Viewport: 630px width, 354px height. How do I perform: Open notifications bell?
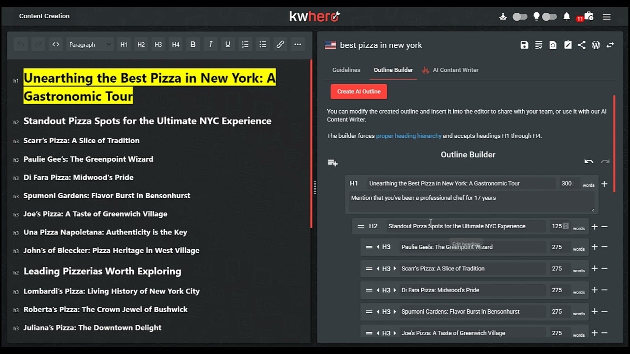click(567, 16)
